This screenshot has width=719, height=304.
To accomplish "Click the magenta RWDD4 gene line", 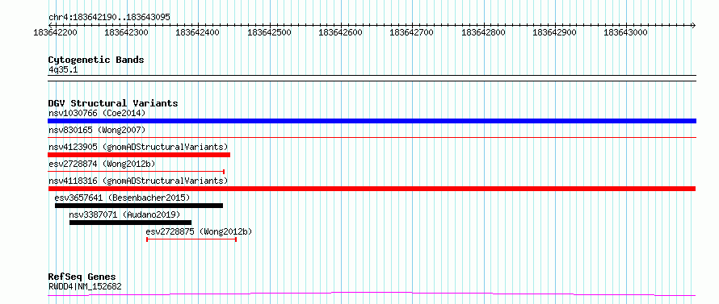I will pos(372,294).
